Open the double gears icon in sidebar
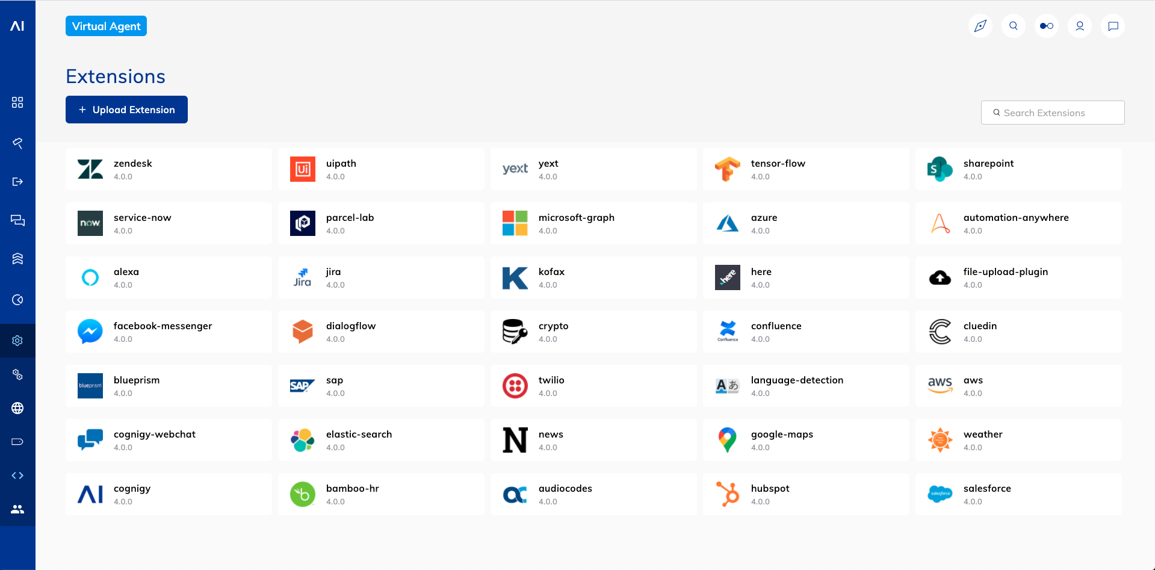Image resolution: width=1155 pixels, height=570 pixels. click(17, 374)
